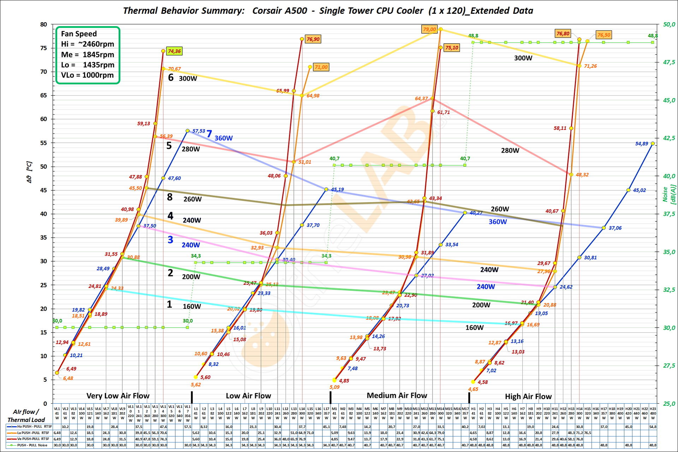The image size is (678, 452).
Task: Click the Δϑ [ºC] left axis title
Action: coord(29,172)
